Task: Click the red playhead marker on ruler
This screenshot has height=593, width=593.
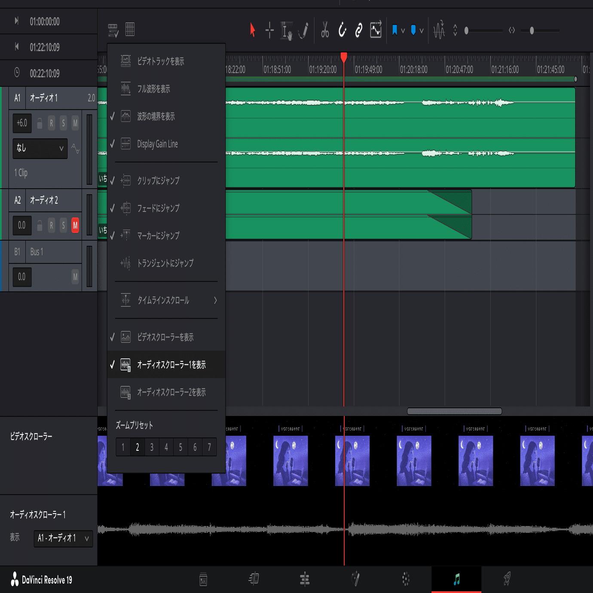Action: click(344, 58)
